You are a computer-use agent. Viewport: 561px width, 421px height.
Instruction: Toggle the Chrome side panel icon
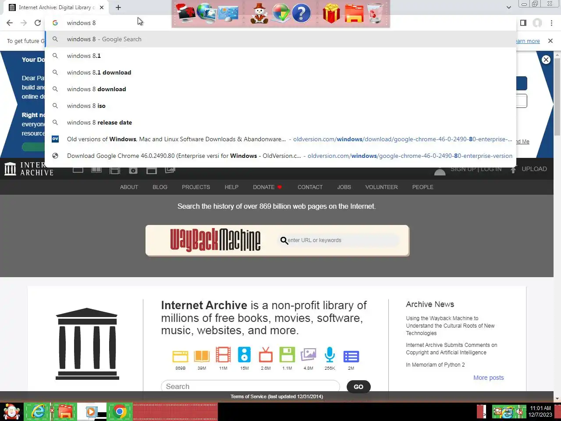[523, 23]
